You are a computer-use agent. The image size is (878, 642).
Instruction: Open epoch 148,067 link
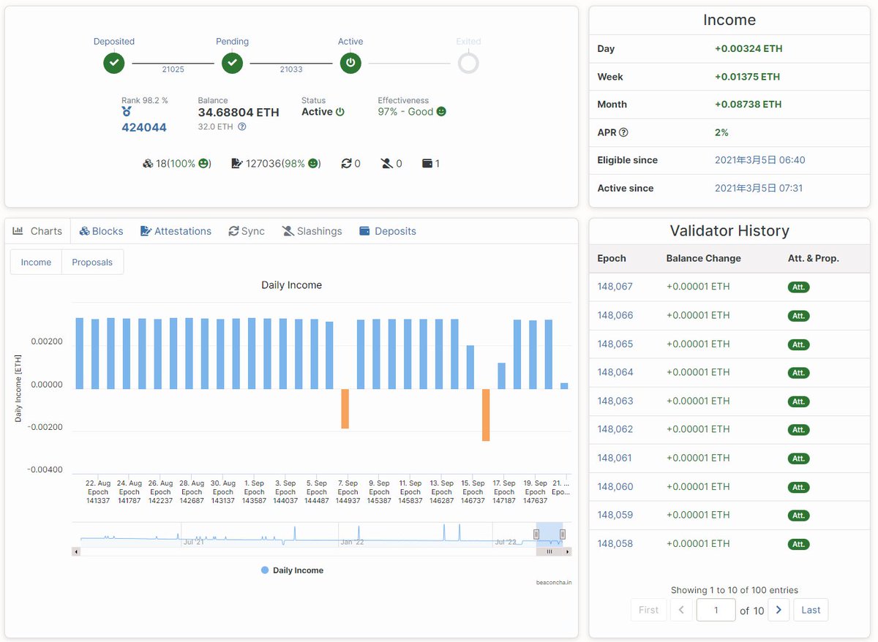click(x=615, y=287)
